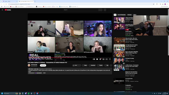
Task: Open the 'YouTube' bookmark
Action: click(12, 7)
